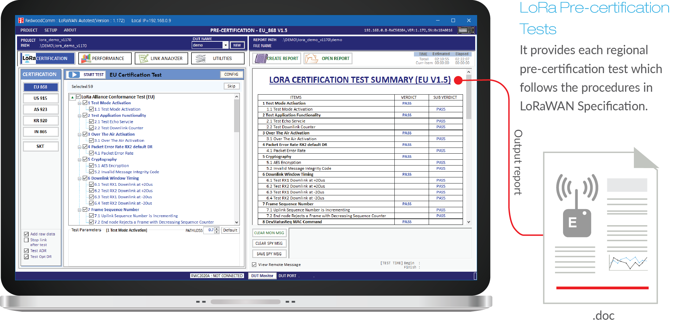
Task: Click the Utilities tools icon
Action: (x=200, y=58)
